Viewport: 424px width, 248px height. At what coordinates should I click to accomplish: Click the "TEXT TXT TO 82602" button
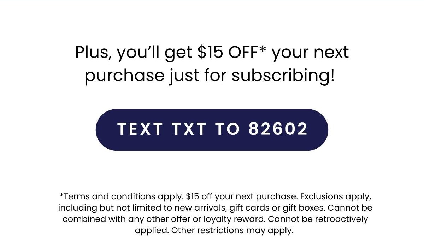pos(212,129)
